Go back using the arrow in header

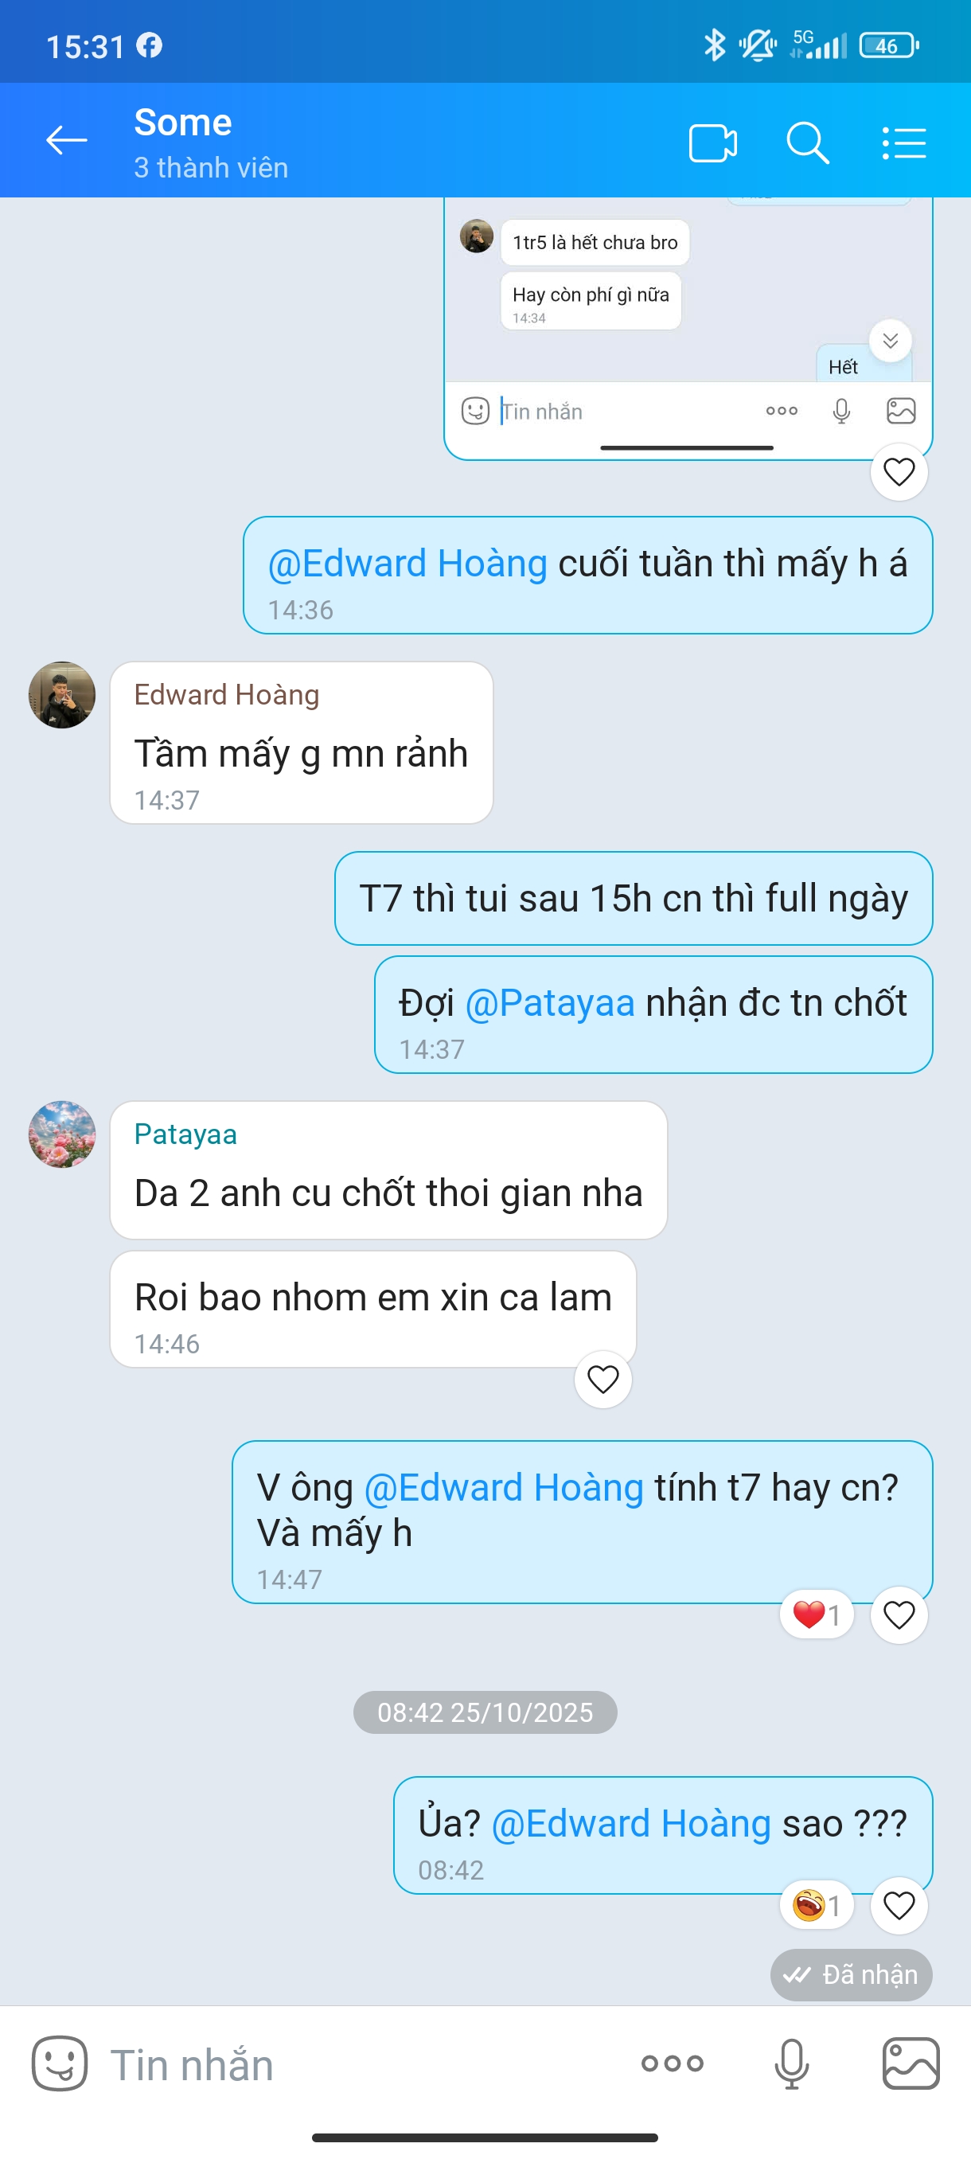pyautogui.click(x=66, y=140)
